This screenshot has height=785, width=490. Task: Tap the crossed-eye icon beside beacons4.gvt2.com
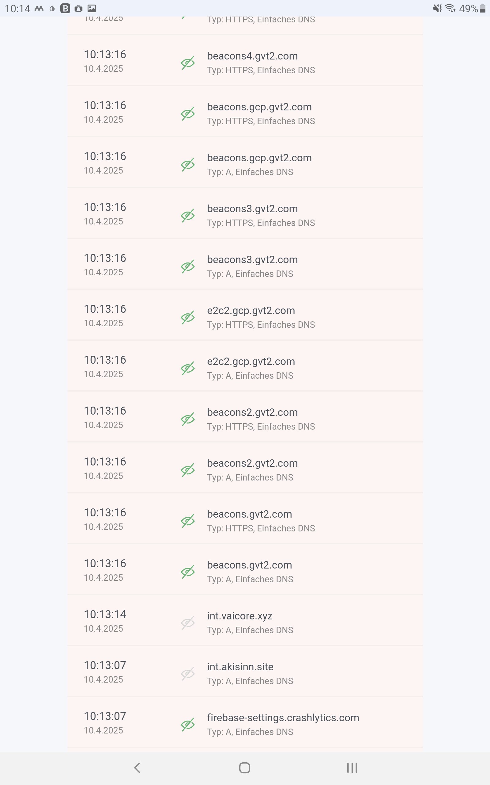[188, 63]
